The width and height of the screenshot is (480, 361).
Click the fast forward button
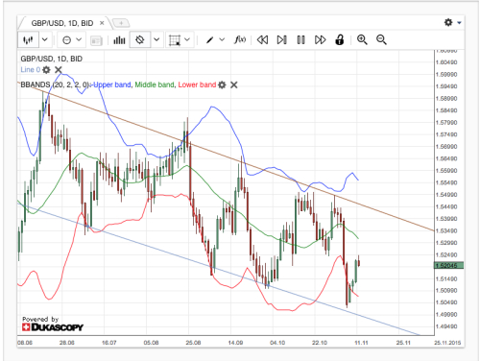pyautogui.click(x=320, y=40)
